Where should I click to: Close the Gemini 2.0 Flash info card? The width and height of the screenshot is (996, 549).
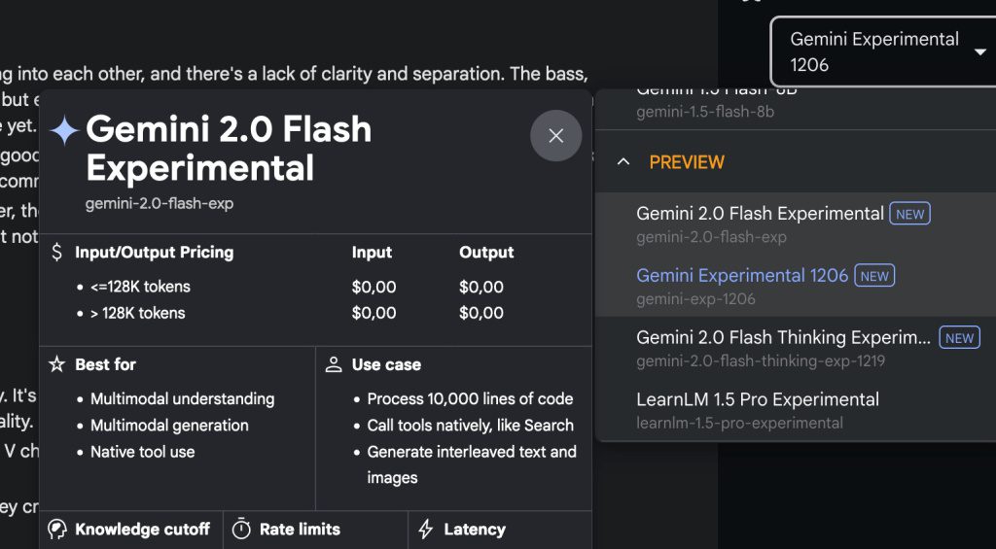click(555, 136)
